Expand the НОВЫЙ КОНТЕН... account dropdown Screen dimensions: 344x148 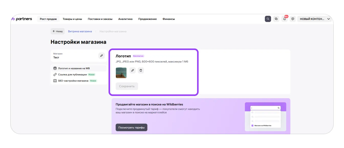pyautogui.click(x=315, y=19)
